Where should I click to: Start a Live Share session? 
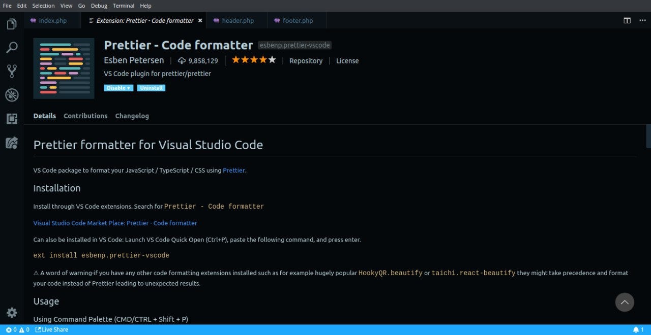click(x=51, y=329)
